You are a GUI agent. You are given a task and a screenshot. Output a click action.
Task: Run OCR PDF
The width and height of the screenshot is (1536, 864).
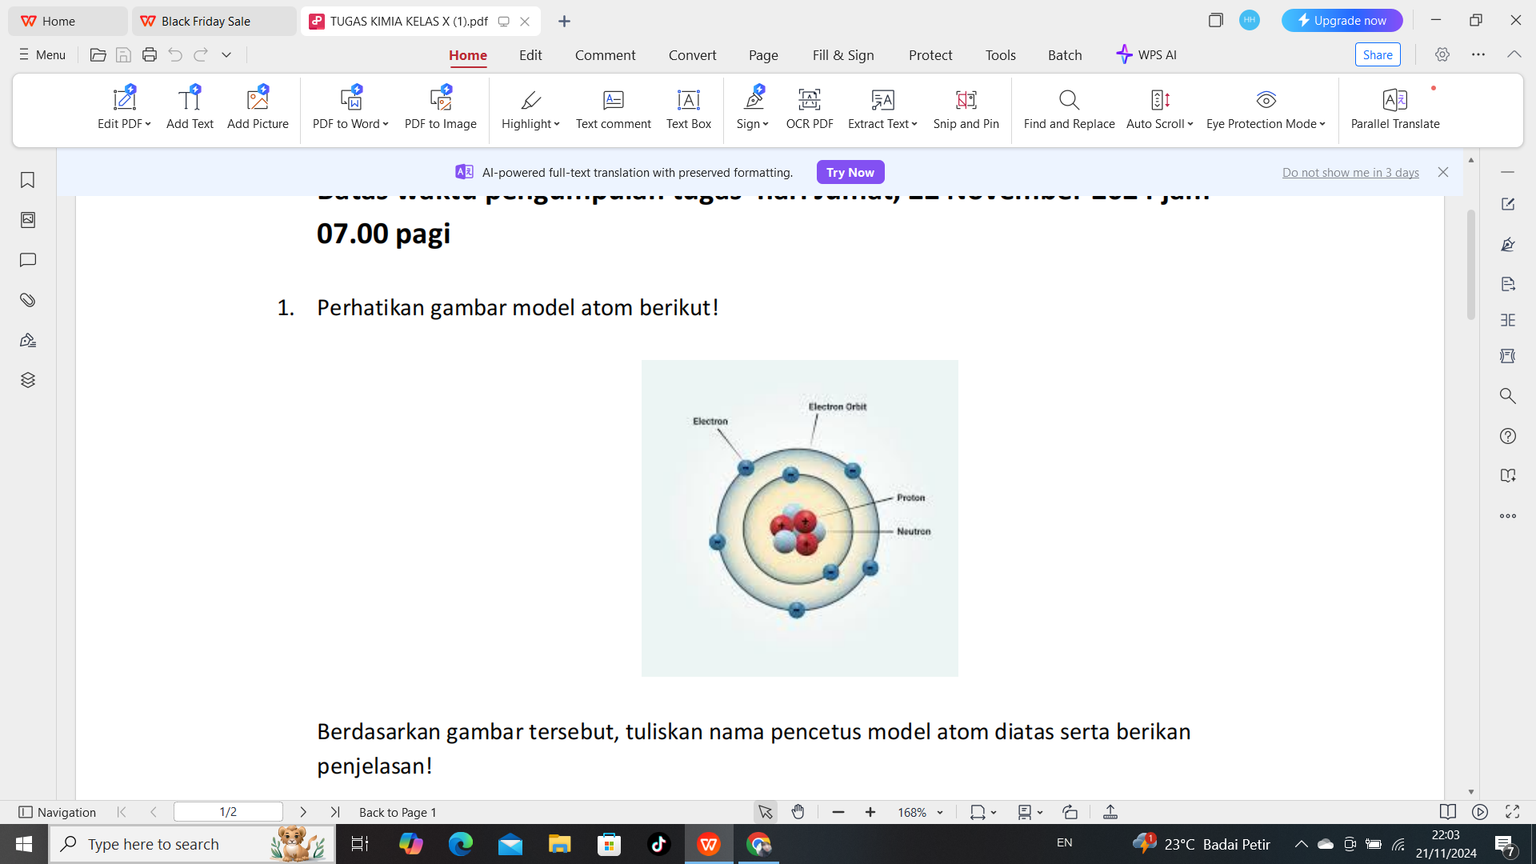tap(810, 108)
